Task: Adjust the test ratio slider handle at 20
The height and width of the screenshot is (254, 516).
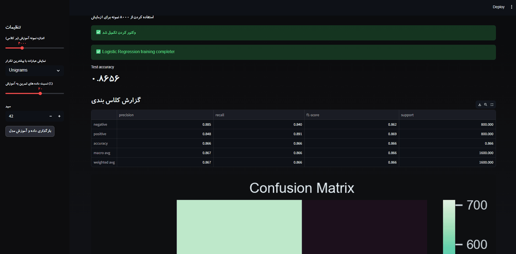Action: click(40, 93)
